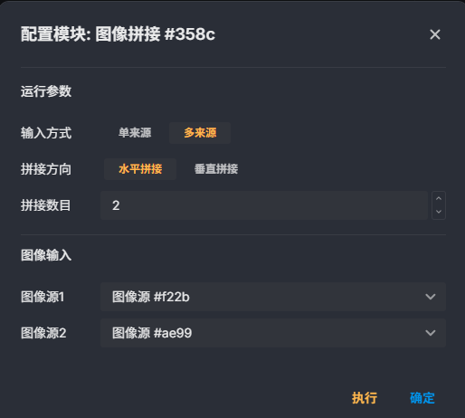This screenshot has height=418, width=465.
Task: Click the chevron arrow in 图像源1 selector
Action: 431,297
